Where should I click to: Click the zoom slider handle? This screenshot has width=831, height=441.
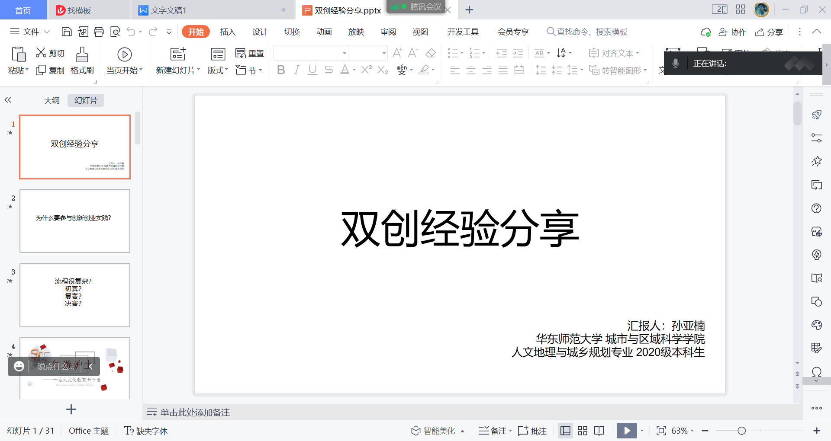[741, 431]
